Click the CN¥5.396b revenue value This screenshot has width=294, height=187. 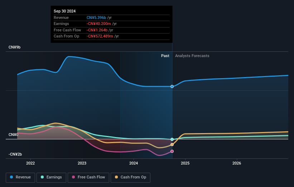96,17
